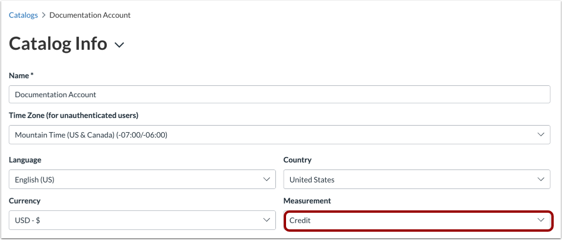Click the Catalogs breadcrumb link
The width and height of the screenshot is (562, 240).
(x=23, y=15)
